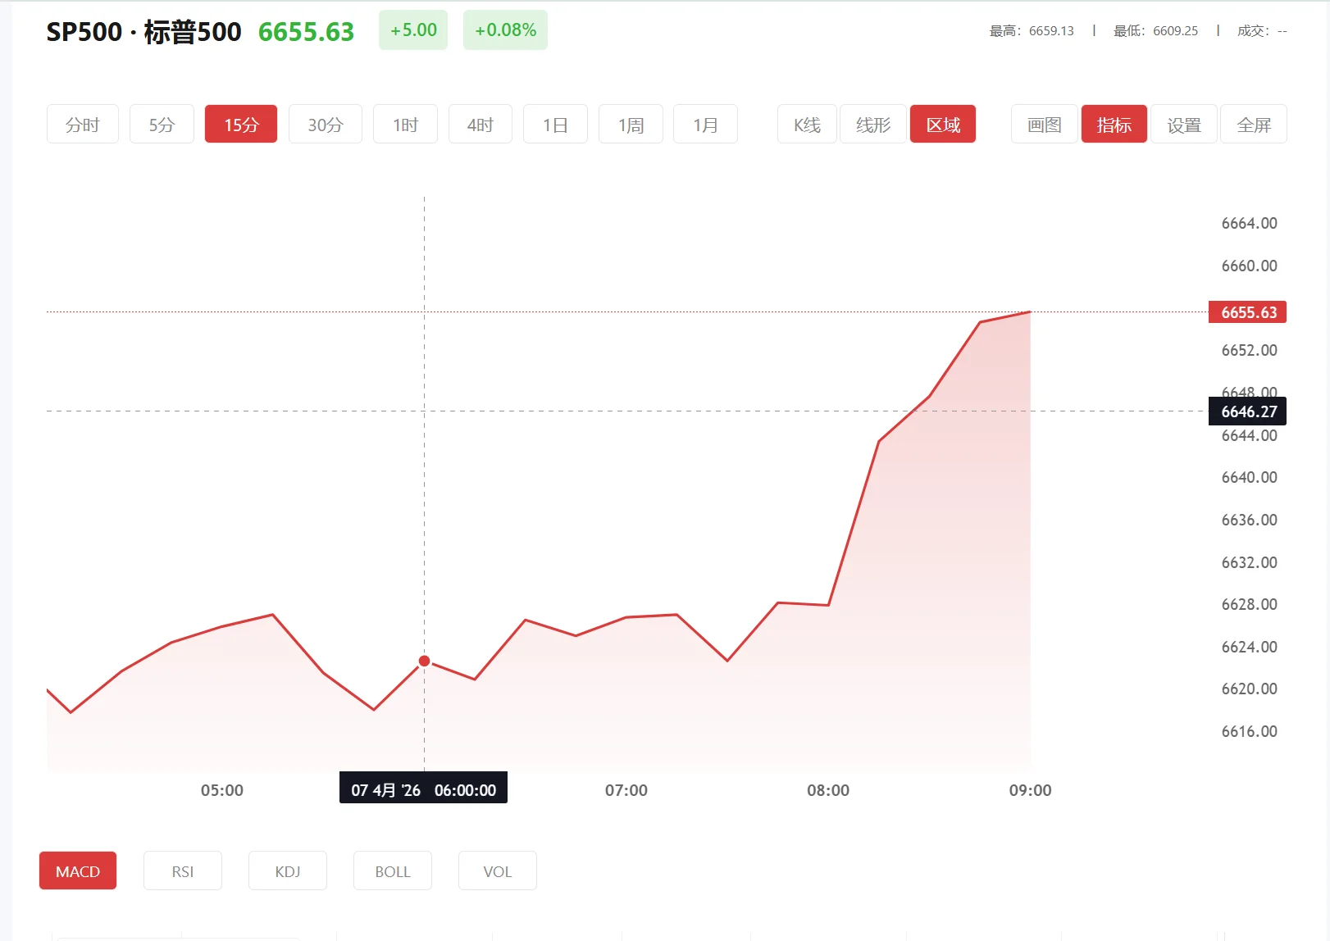The width and height of the screenshot is (1330, 941).
Task: Switch to the 1周 weekly chart
Action: tap(631, 125)
